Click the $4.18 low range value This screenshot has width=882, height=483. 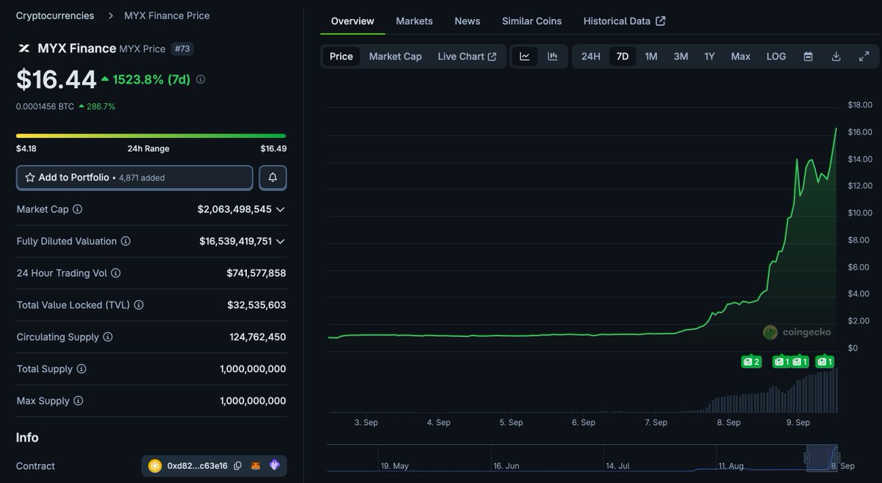(26, 149)
